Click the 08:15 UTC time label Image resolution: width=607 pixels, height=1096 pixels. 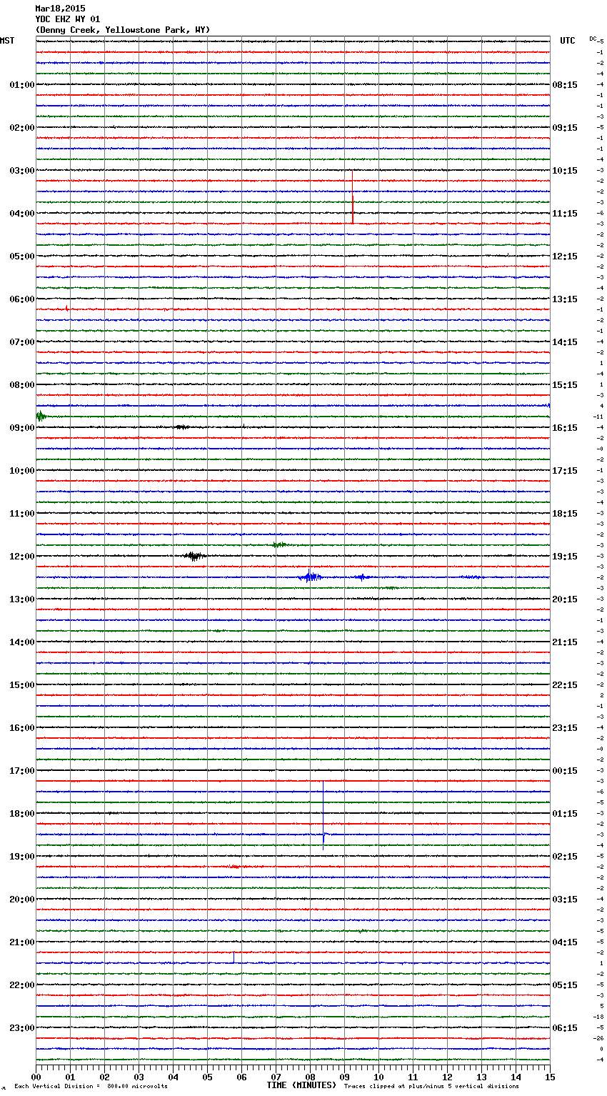(x=565, y=85)
